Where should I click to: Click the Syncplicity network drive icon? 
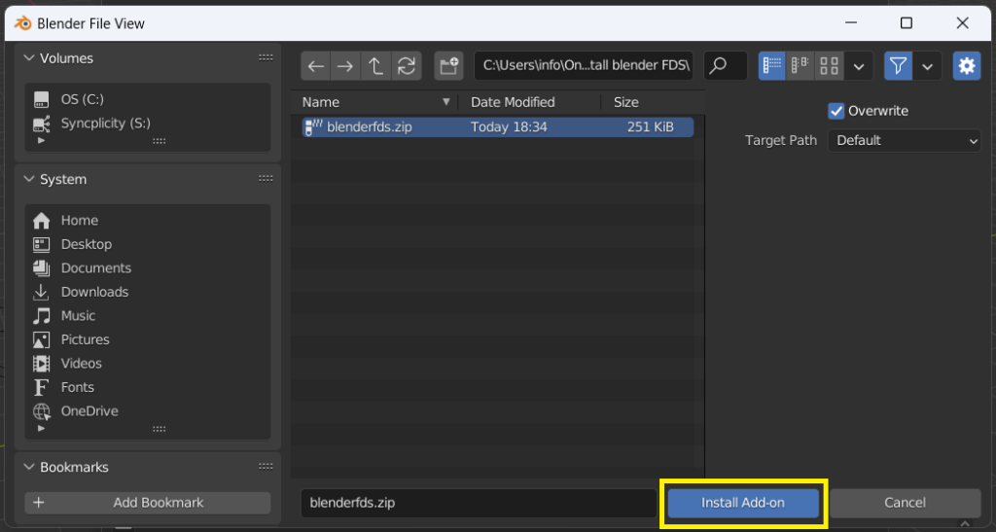pyautogui.click(x=41, y=124)
